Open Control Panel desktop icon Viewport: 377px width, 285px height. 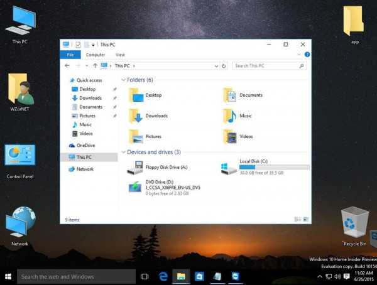(x=20, y=161)
